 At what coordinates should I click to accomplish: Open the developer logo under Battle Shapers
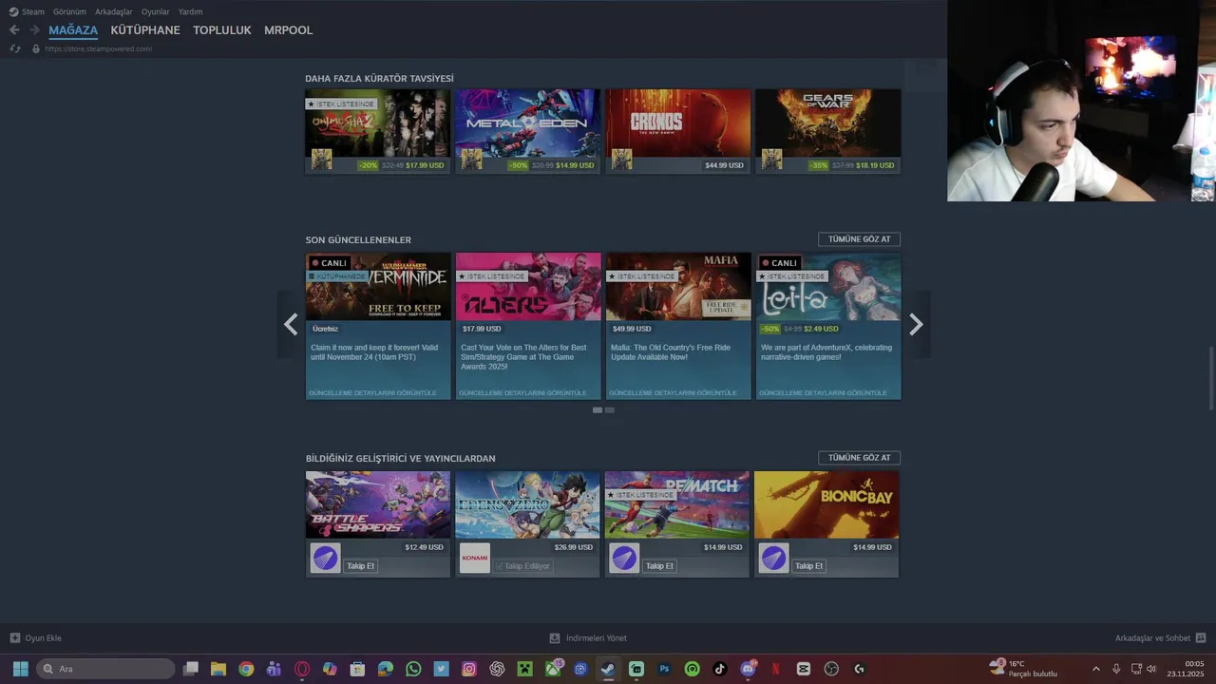[x=325, y=559]
